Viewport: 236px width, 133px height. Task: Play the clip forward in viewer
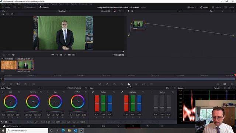pyautogui.click(x=65, y=55)
